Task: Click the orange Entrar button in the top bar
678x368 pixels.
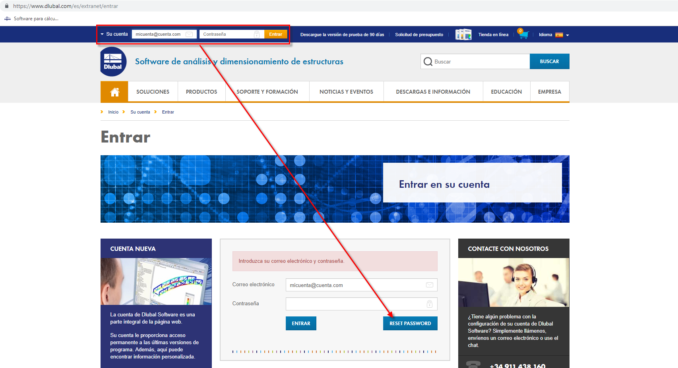Action: click(x=276, y=34)
